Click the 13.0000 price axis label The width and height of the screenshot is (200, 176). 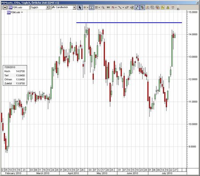point(193,57)
